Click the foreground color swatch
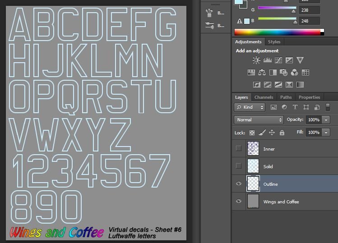 tap(238, 2)
